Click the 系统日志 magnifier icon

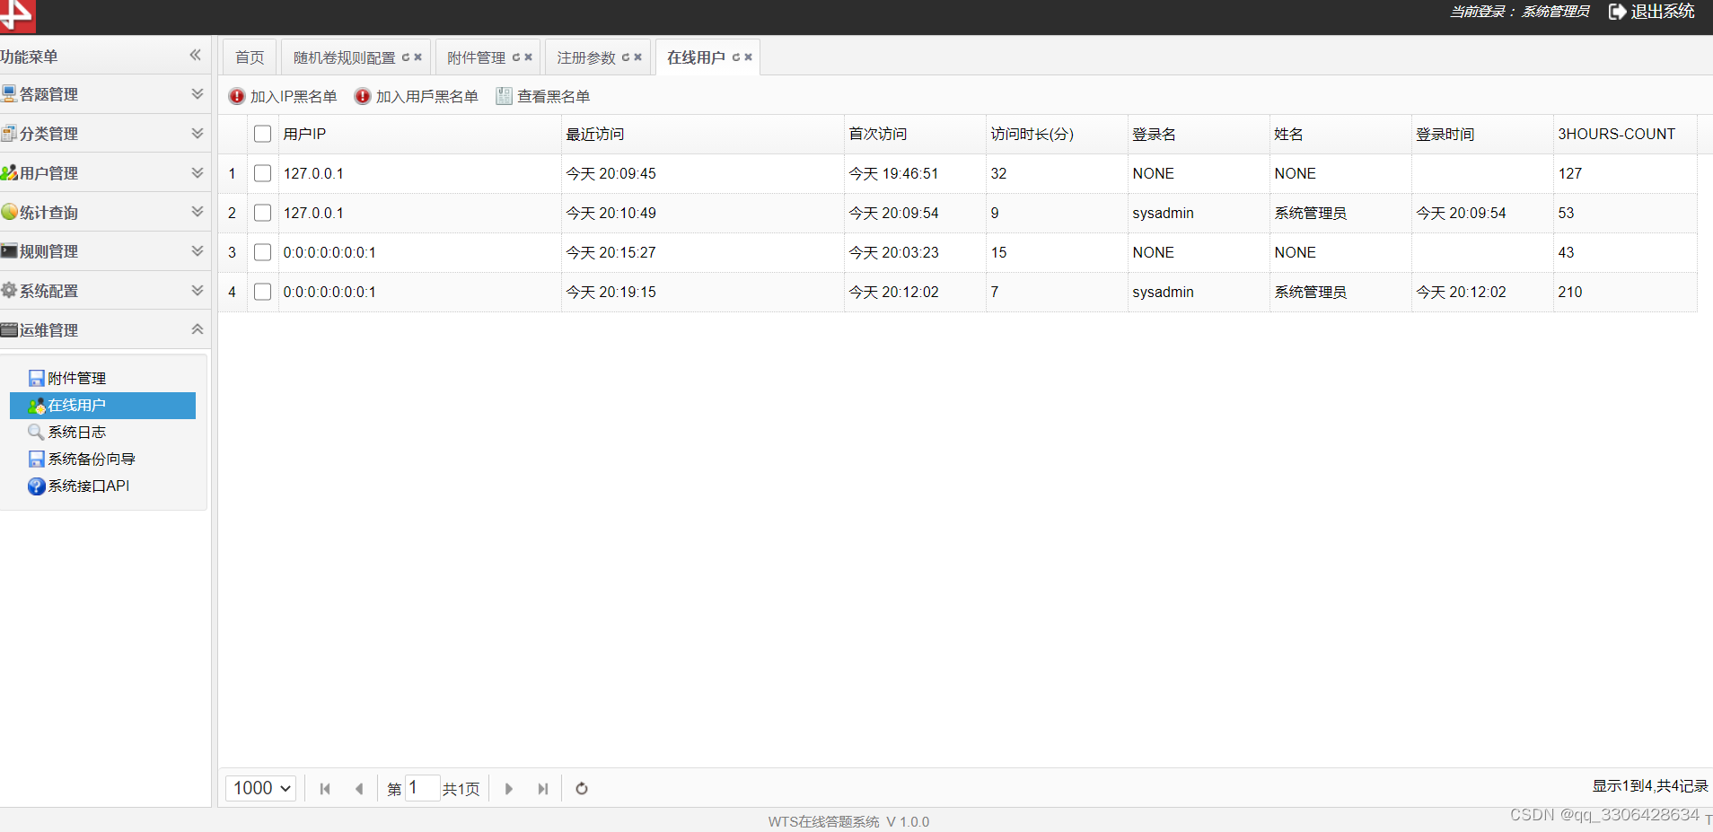(x=37, y=432)
